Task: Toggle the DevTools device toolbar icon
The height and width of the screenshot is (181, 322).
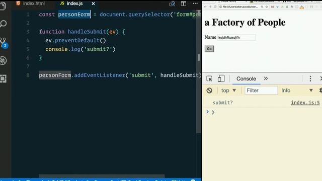Action: (x=221, y=78)
